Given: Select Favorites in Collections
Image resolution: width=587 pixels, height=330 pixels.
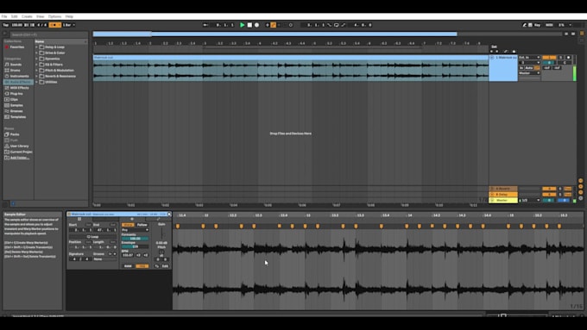Looking at the screenshot, I should [17, 47].
